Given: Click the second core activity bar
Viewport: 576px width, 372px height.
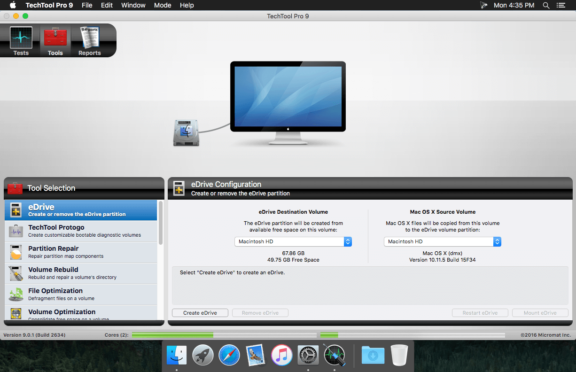Looking at the screenshot, I should [413, 335].
